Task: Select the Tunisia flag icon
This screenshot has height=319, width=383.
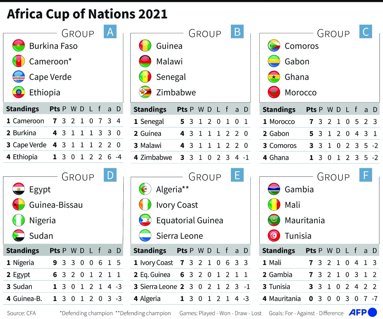Action: (x=274, y=236)
